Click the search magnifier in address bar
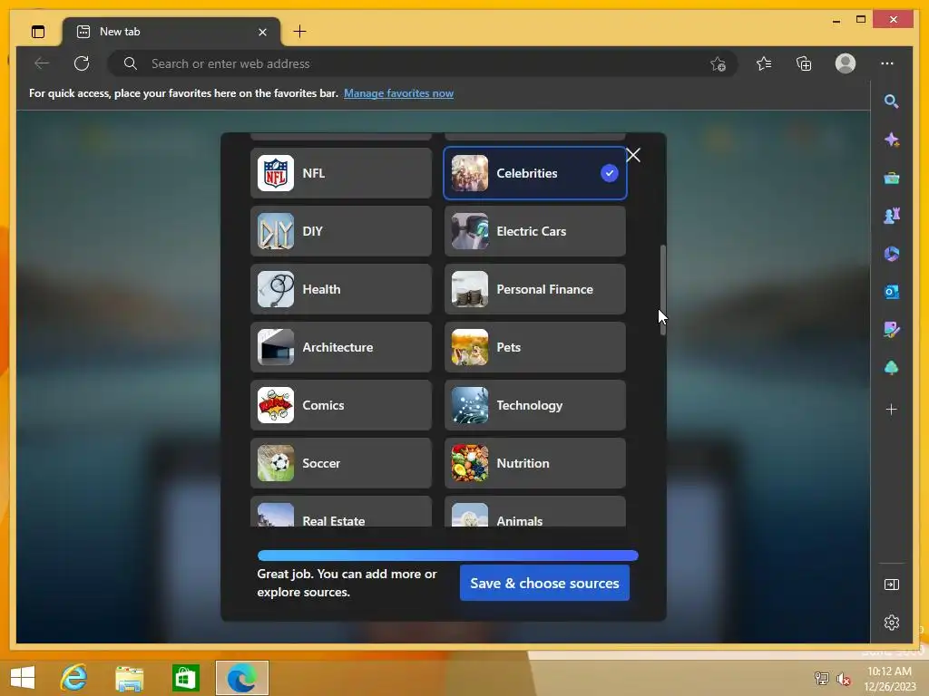 tap(131, 63)
